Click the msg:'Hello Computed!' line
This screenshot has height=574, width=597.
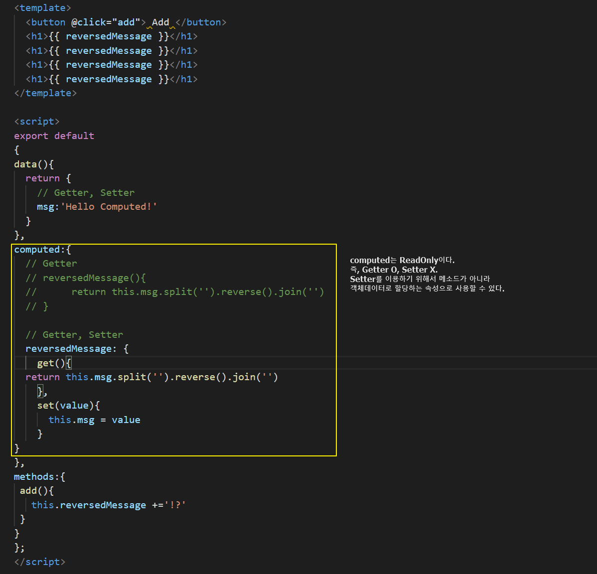tap(97, 207)
